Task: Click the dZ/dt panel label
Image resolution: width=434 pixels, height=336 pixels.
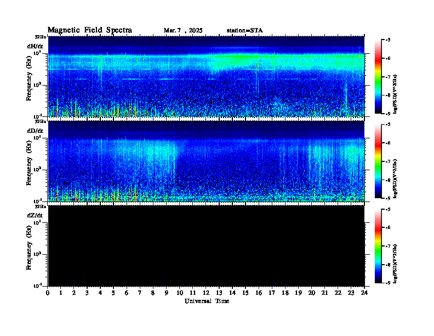Action: [x=35, y=215]
